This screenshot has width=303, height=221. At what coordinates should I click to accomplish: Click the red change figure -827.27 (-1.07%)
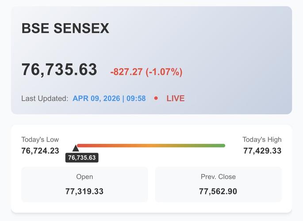146,72
